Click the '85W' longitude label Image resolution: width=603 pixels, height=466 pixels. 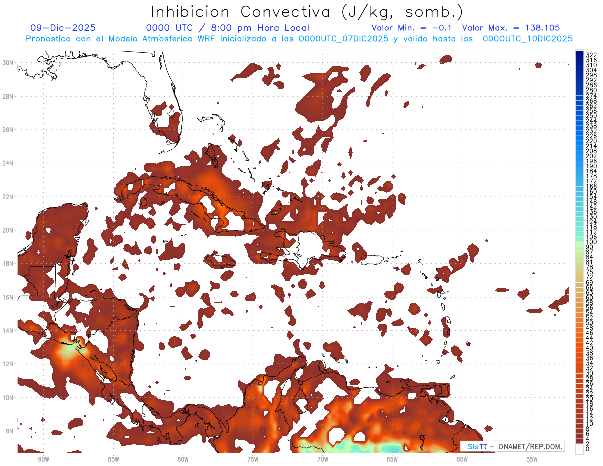[x=113, y=459]
